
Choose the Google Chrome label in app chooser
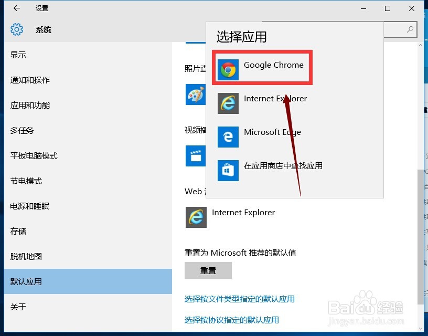(273, 65)
